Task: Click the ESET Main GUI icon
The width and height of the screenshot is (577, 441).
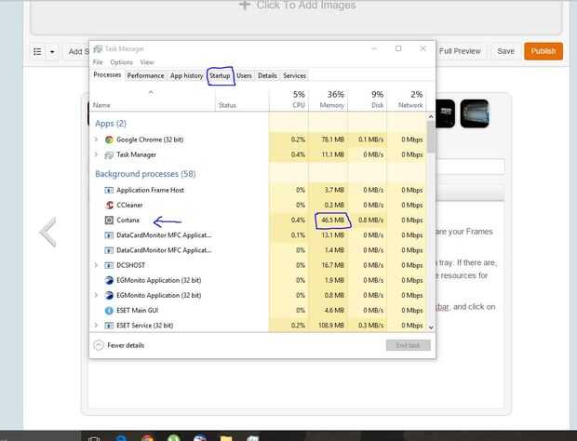Action: point(109,311)
